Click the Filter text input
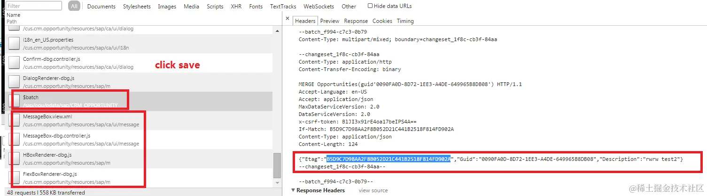707x196 pixels. tap(34, 6)
